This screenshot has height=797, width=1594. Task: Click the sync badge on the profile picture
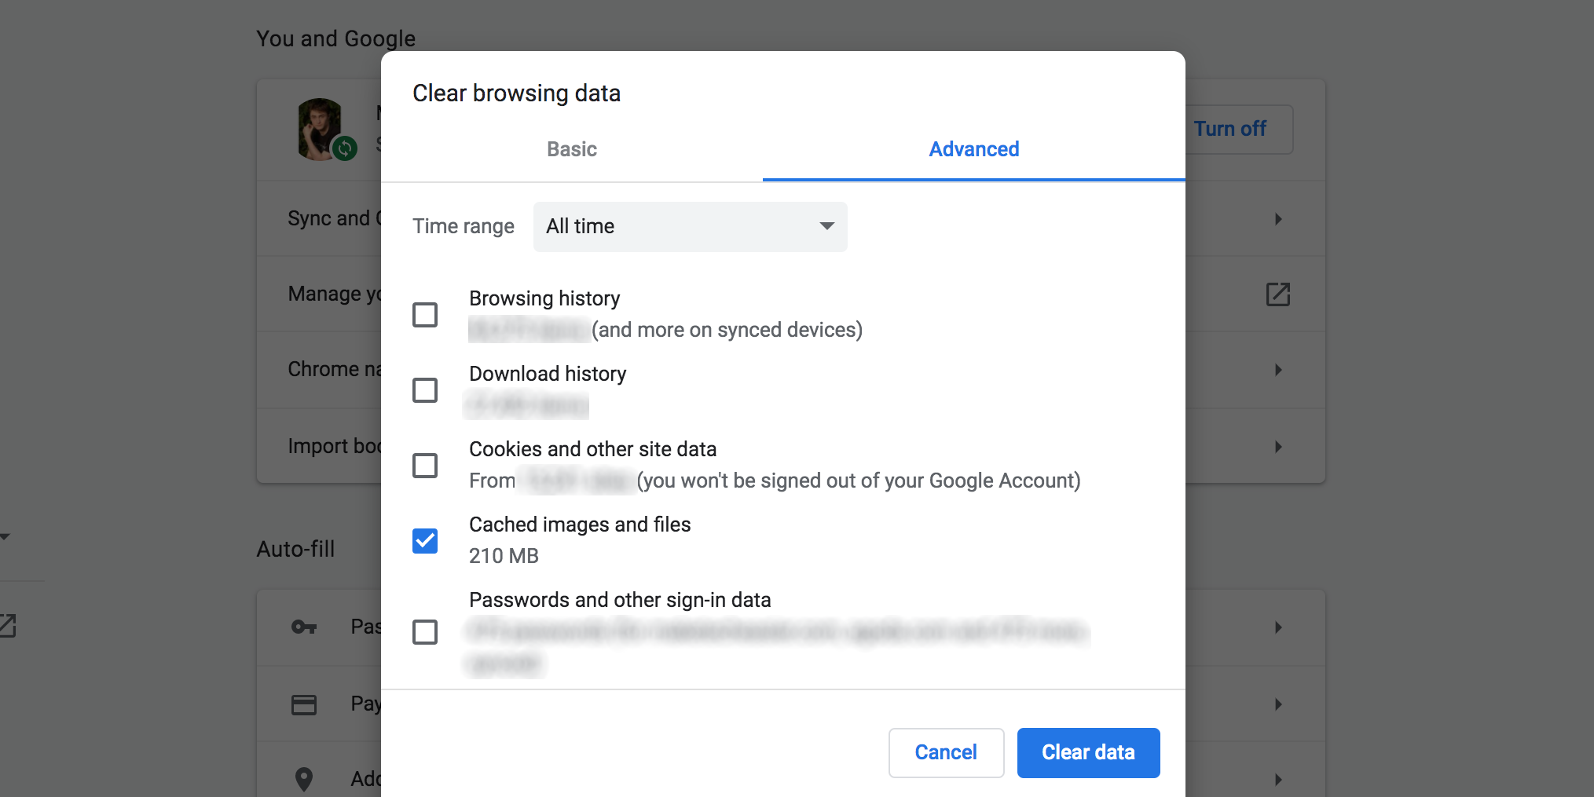pos(344,148)
